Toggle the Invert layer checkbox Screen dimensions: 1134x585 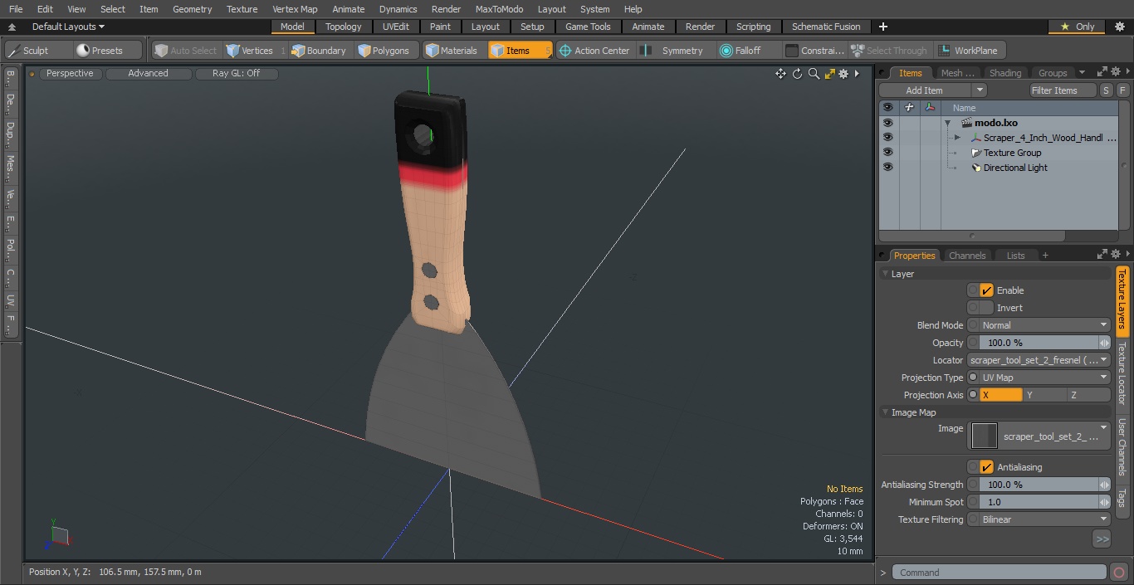[986, 308]
